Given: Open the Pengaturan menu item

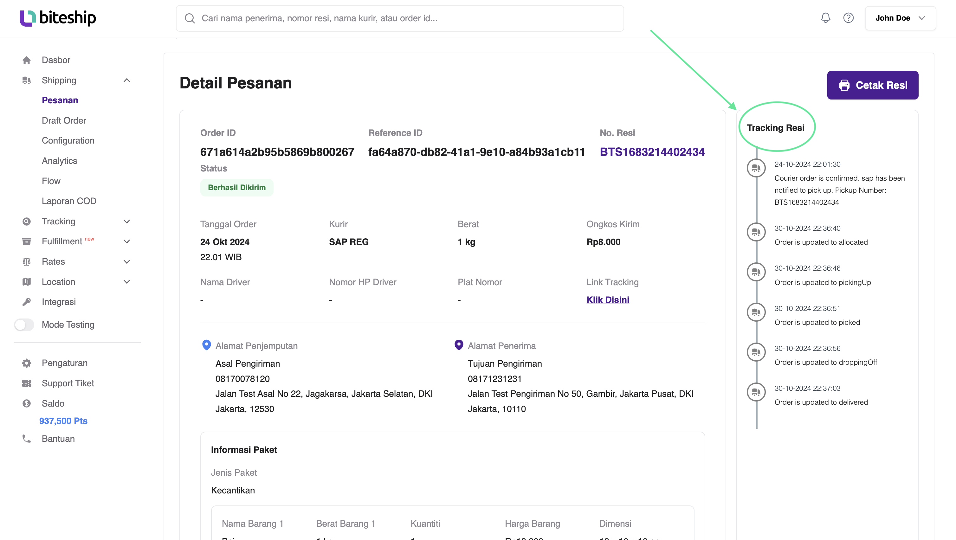Looking at the screenshot, I should click(x=65, y=363).
